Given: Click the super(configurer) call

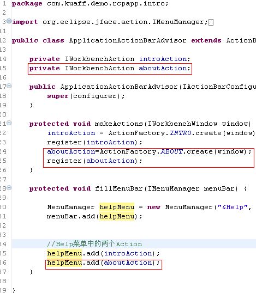Looking at the screenshot, I should pos(86,96).
